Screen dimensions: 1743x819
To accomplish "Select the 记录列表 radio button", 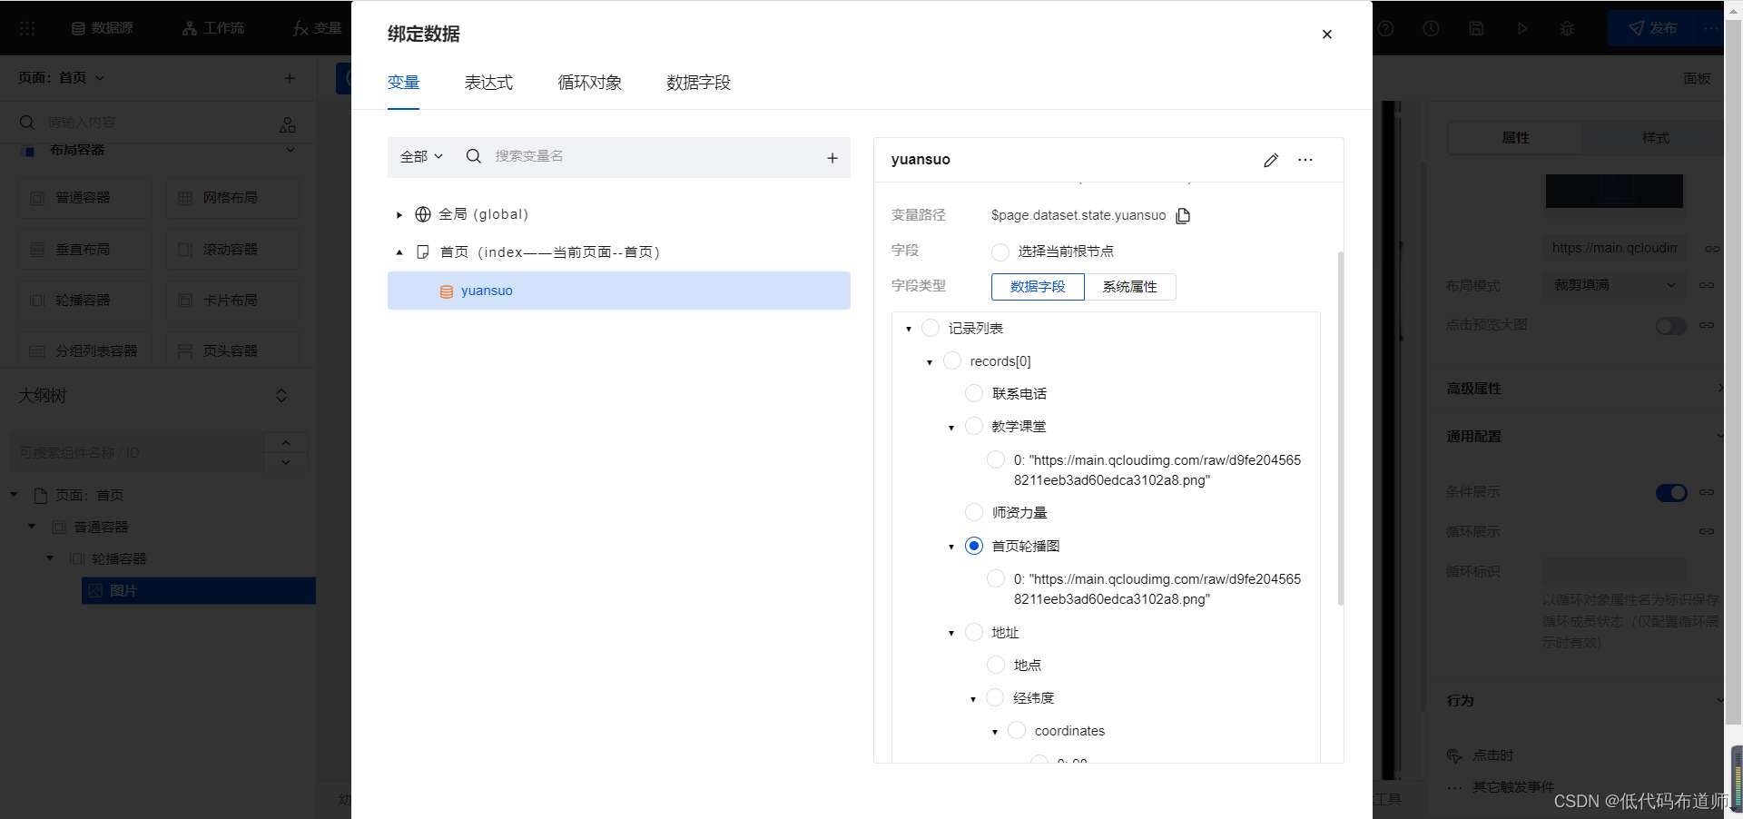I will pyautogui.click(x=930, y=328).
